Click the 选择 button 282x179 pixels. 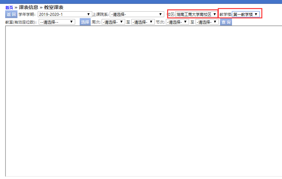coord(85,22)
